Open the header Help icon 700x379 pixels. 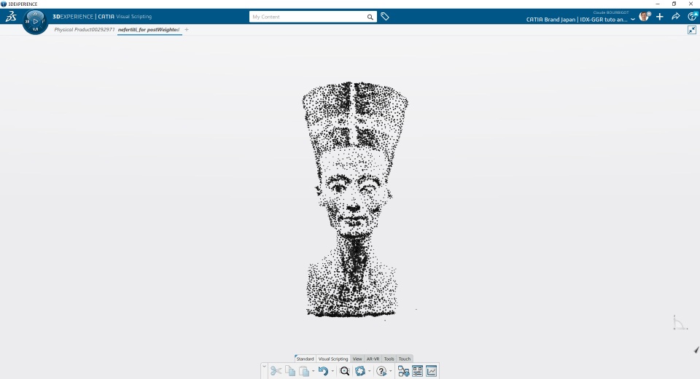[693, 17]
